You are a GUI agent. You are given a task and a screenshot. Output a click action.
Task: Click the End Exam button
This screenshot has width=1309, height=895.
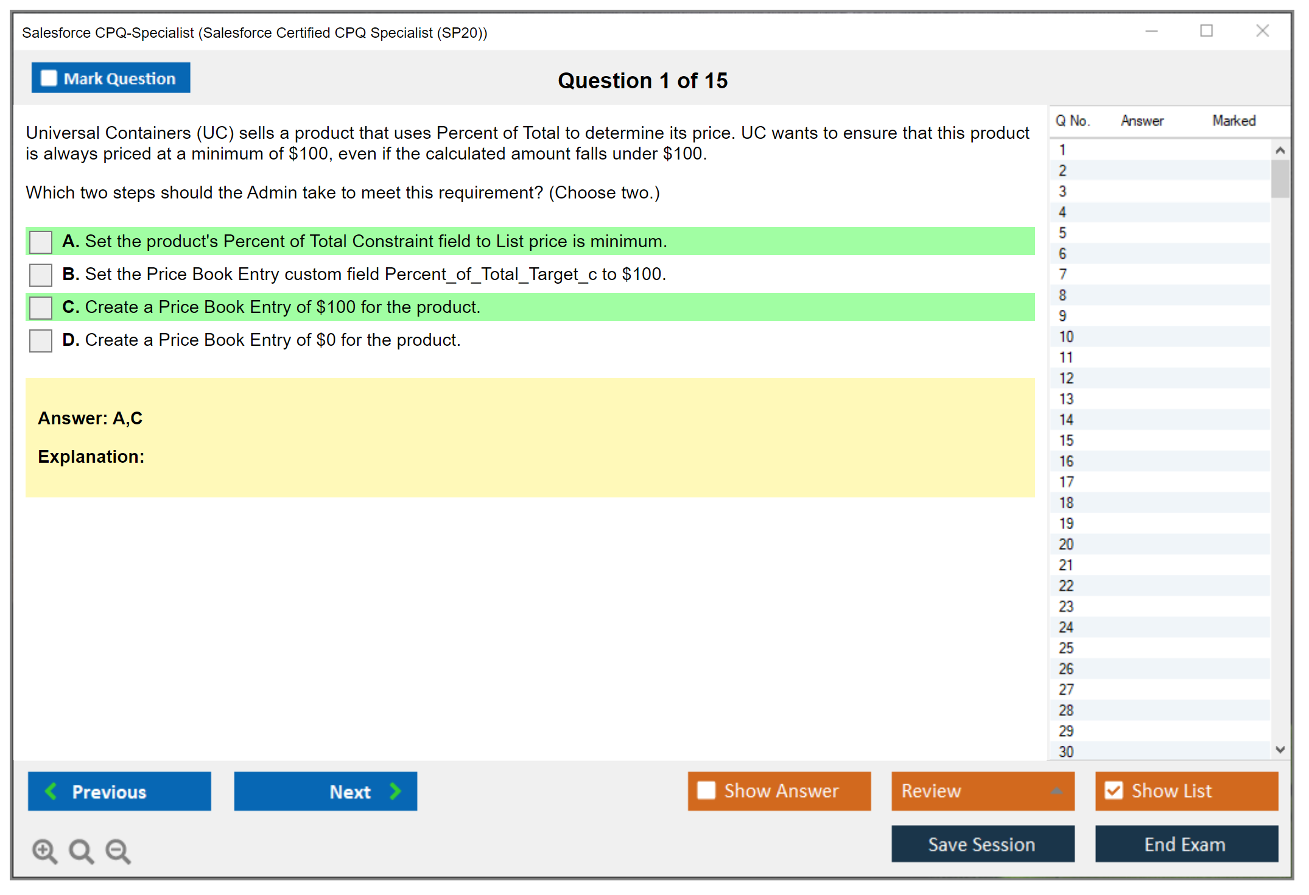[x=1185, y=844]
